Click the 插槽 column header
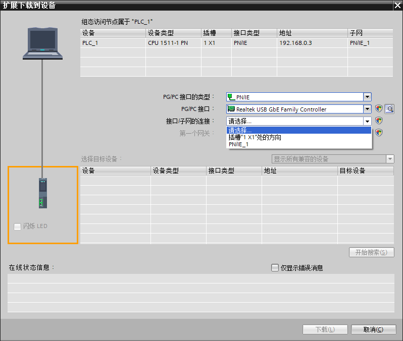Screen dimensions: 403x341 tap(217, 33)
